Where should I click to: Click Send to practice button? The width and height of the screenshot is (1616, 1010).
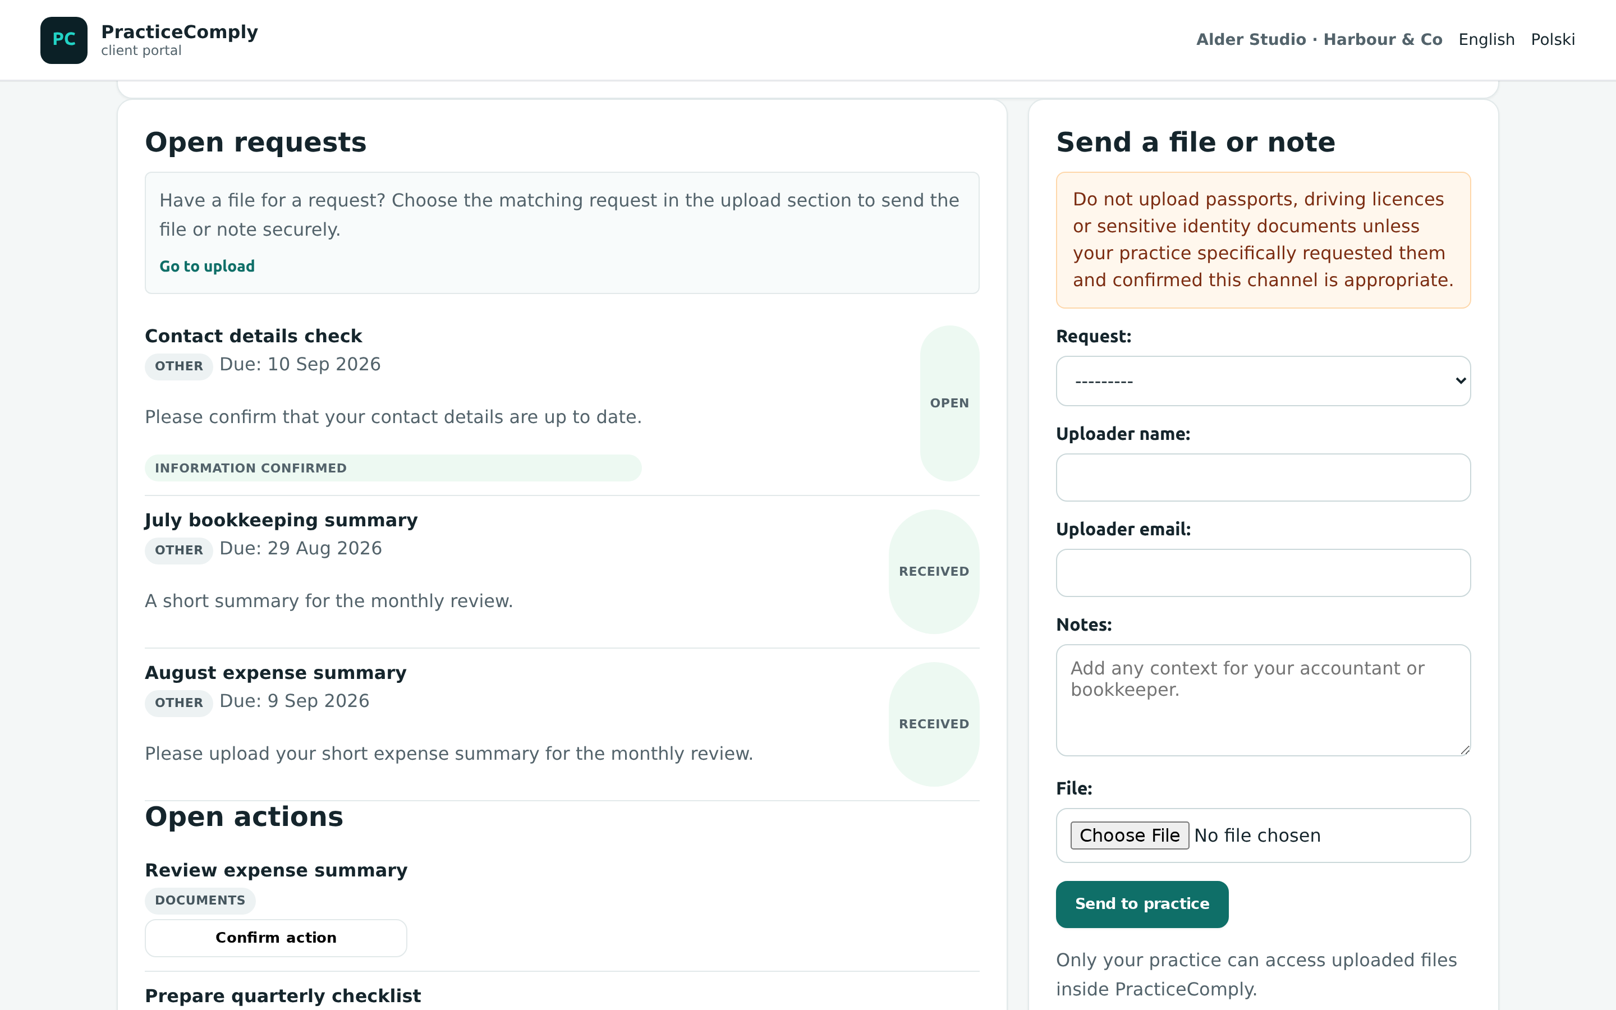(x=1142, y=905)
